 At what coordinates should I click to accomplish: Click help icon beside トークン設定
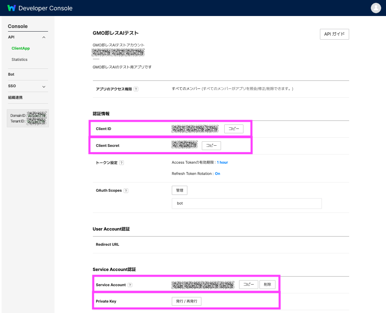[121, 163]
